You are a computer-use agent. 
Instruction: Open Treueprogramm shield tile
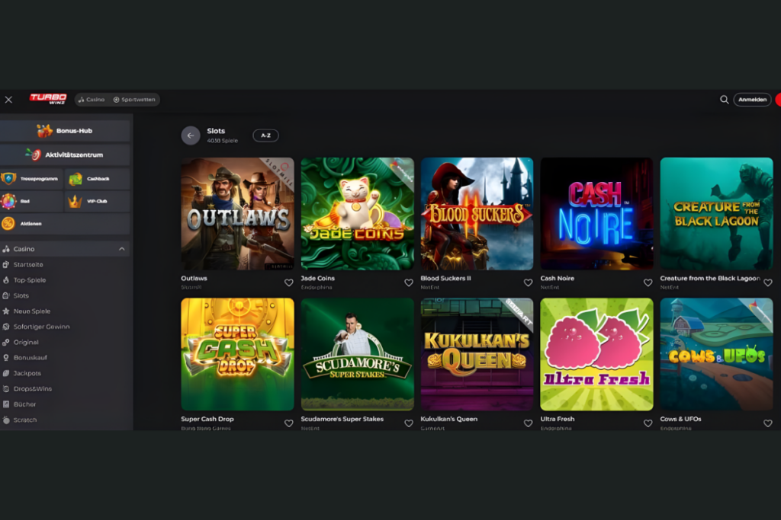[31, 178]
